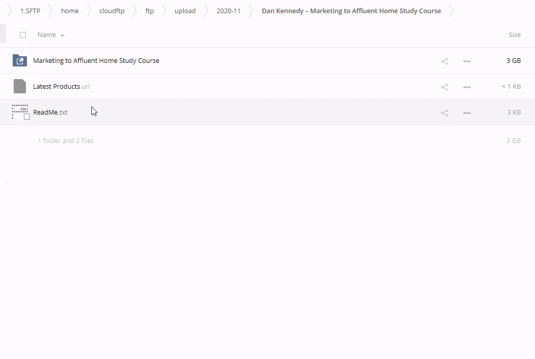The width and height of the screenshot is (535, 359).
Task: Open the upload breadcrumb folder
Action: [x=185, y=11]
